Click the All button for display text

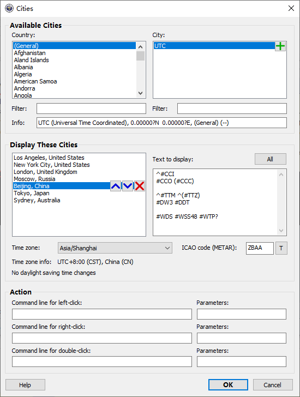pos(271,159)
